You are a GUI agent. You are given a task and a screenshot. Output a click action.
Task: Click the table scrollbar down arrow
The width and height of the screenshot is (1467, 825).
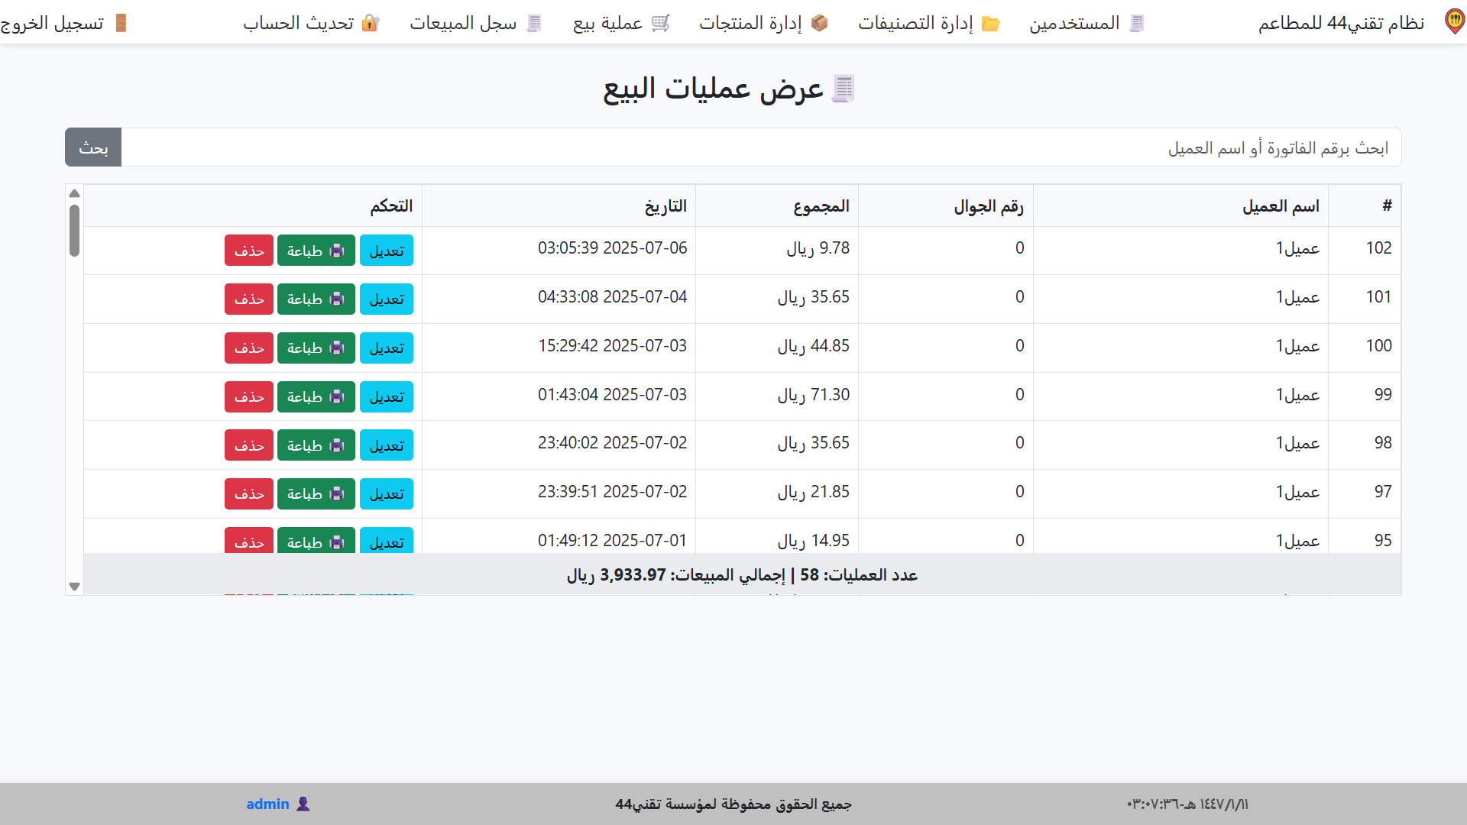74,587
